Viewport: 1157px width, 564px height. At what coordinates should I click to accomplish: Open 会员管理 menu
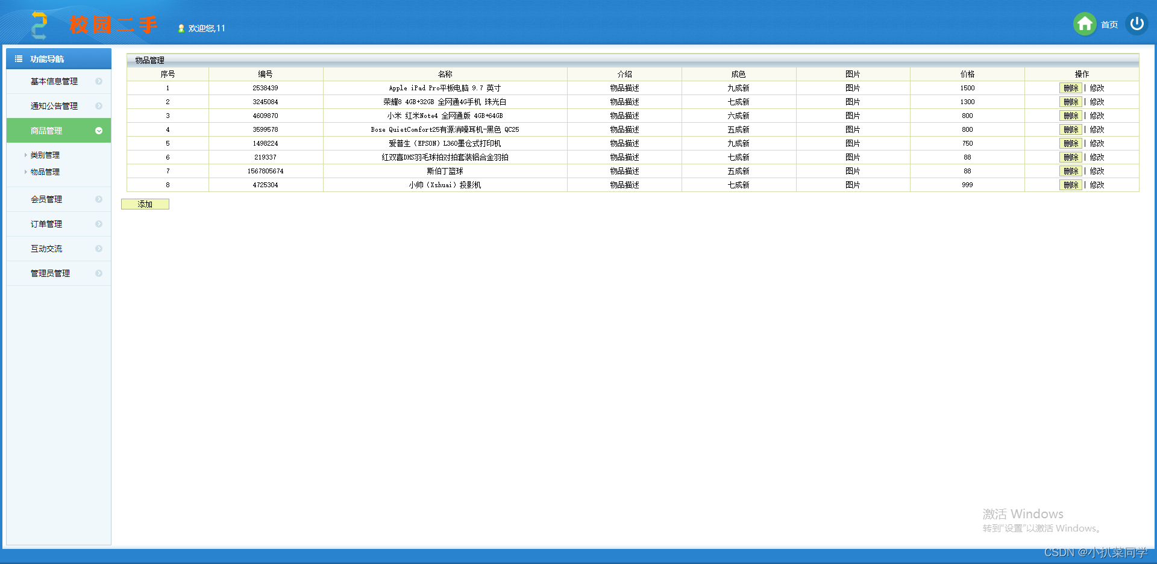(58, 199)
